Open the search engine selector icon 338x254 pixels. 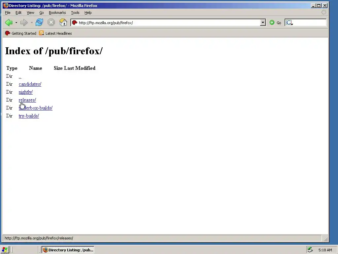pyautogui.click(x=289, y=23)
